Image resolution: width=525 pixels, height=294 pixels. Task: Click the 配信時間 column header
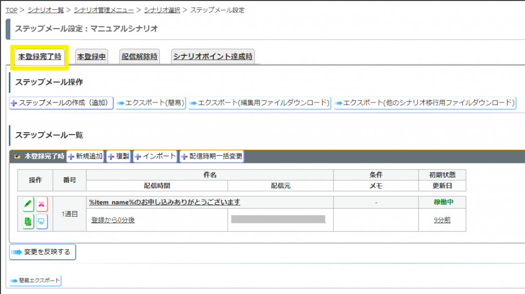tap(157, 185)
